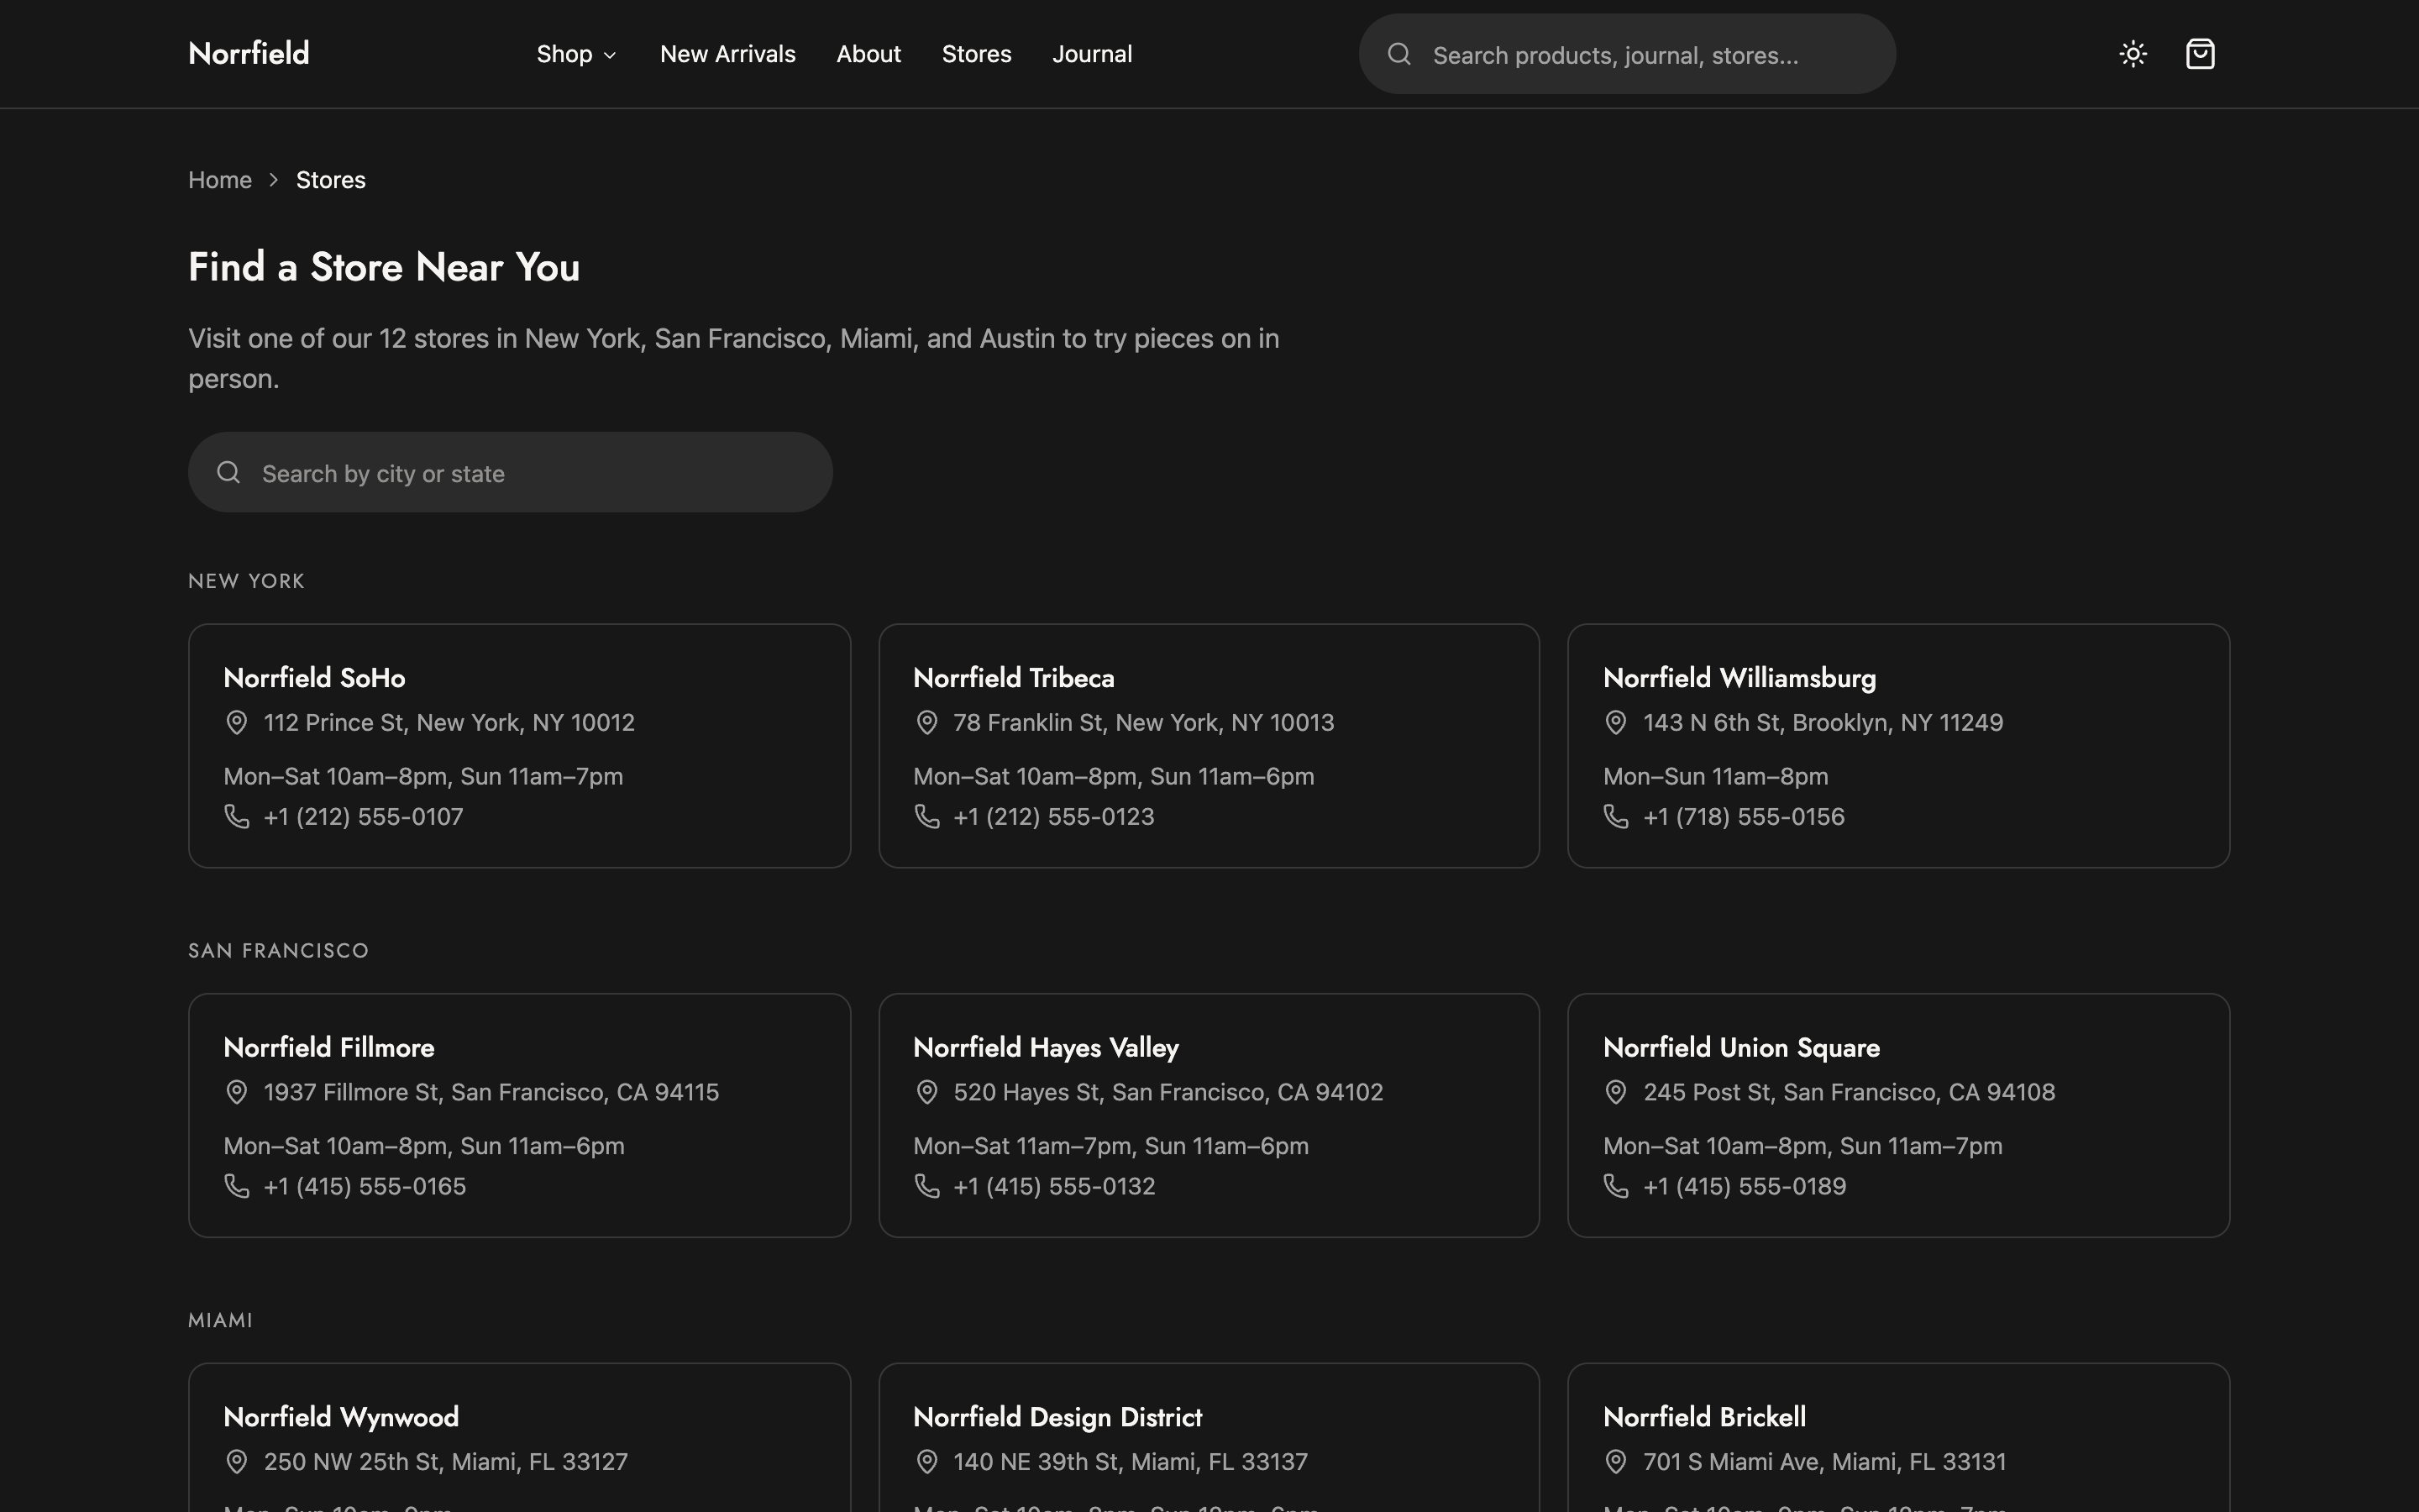Select the Norrfield Hayes Valley store title

point(1046,1048)
